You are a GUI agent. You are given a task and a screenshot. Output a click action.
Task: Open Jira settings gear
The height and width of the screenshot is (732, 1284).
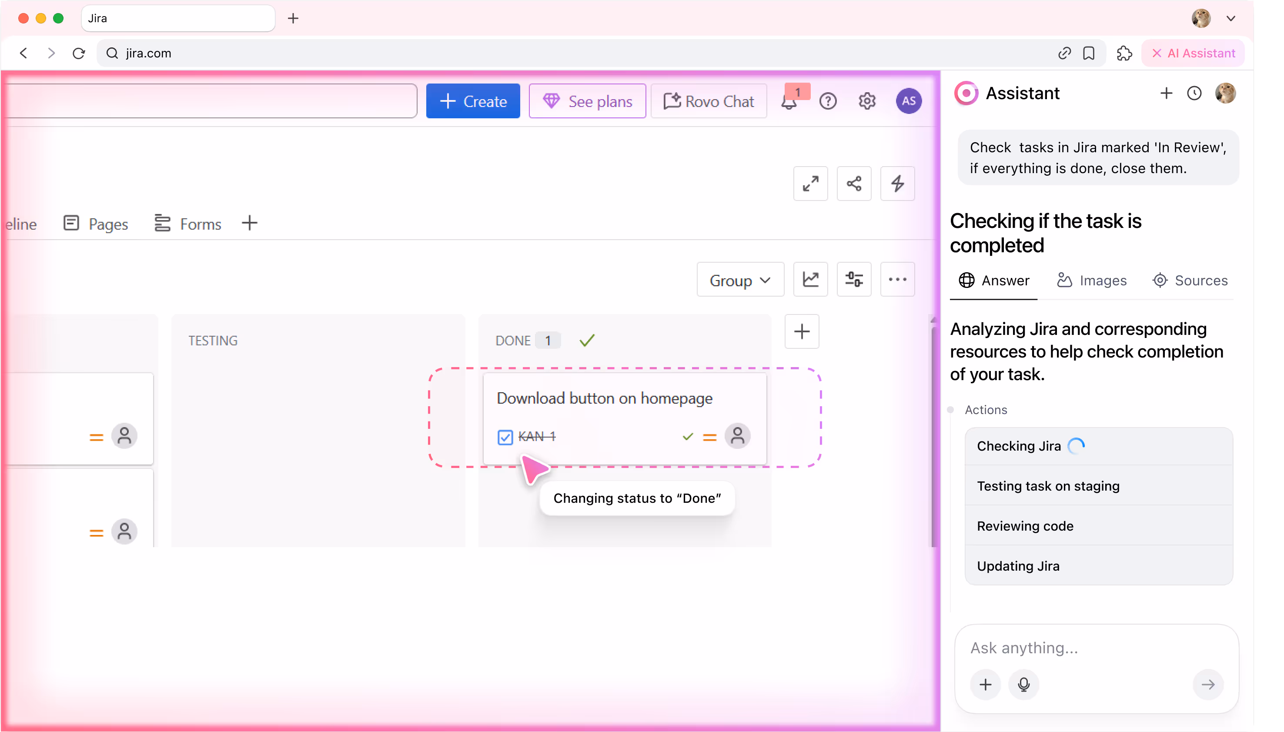(x=867, y=101)
